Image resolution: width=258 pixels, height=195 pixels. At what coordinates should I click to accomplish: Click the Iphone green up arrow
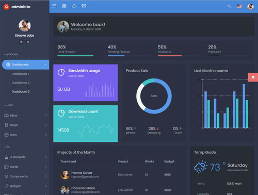pyautogui.click(x=135, y=128)
